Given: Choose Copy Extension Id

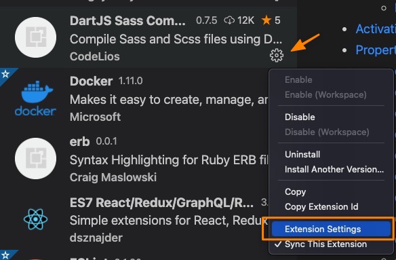Looking at the screenshot, I should pyautogui.click(x=321, y=206).
